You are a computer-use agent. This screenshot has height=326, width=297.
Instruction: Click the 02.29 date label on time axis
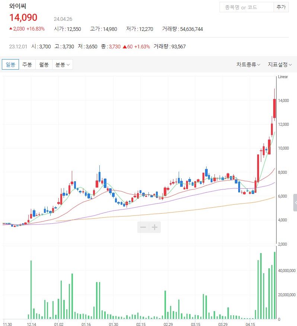pos(168,325)
